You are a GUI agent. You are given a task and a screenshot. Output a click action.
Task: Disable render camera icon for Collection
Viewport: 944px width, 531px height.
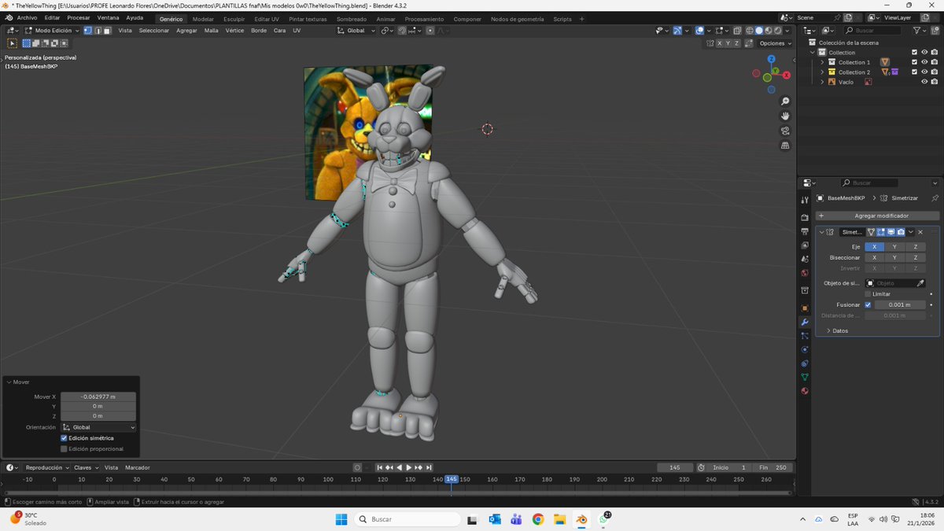click(x=935, y=53)
